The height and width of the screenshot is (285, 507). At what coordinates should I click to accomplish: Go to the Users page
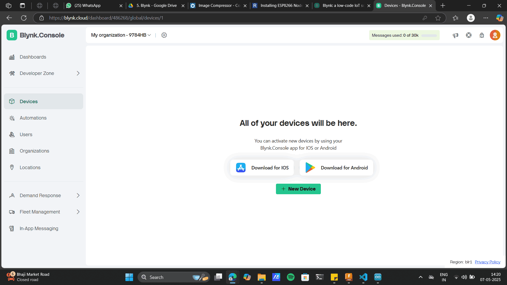point(44,135)
